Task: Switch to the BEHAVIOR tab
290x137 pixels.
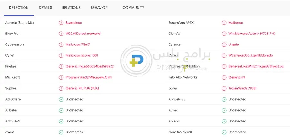Action: (99, 8)
